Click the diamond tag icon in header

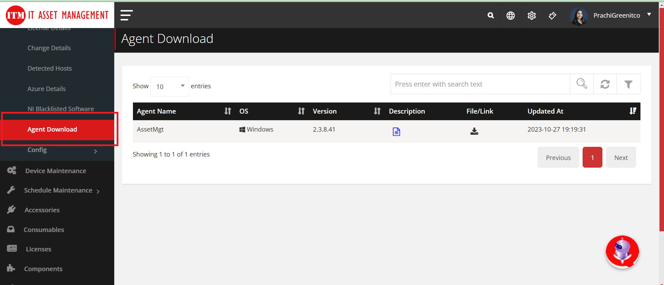click(x=553, y=16)
